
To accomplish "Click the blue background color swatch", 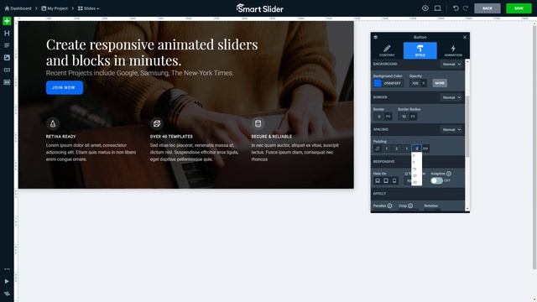I will pos(378,83).
